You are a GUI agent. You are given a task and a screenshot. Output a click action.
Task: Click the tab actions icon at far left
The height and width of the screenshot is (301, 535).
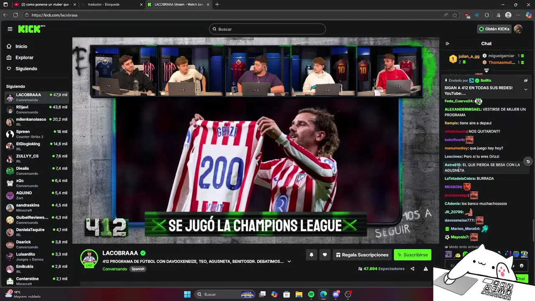(x=5, y=5)
